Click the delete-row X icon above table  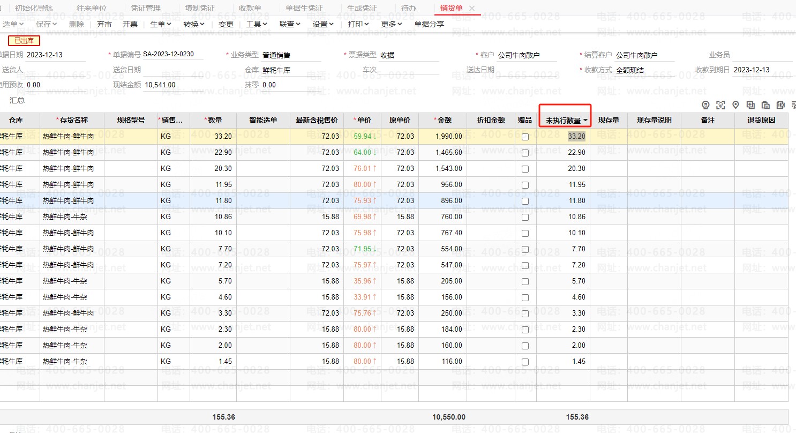(x=780, y=105)
